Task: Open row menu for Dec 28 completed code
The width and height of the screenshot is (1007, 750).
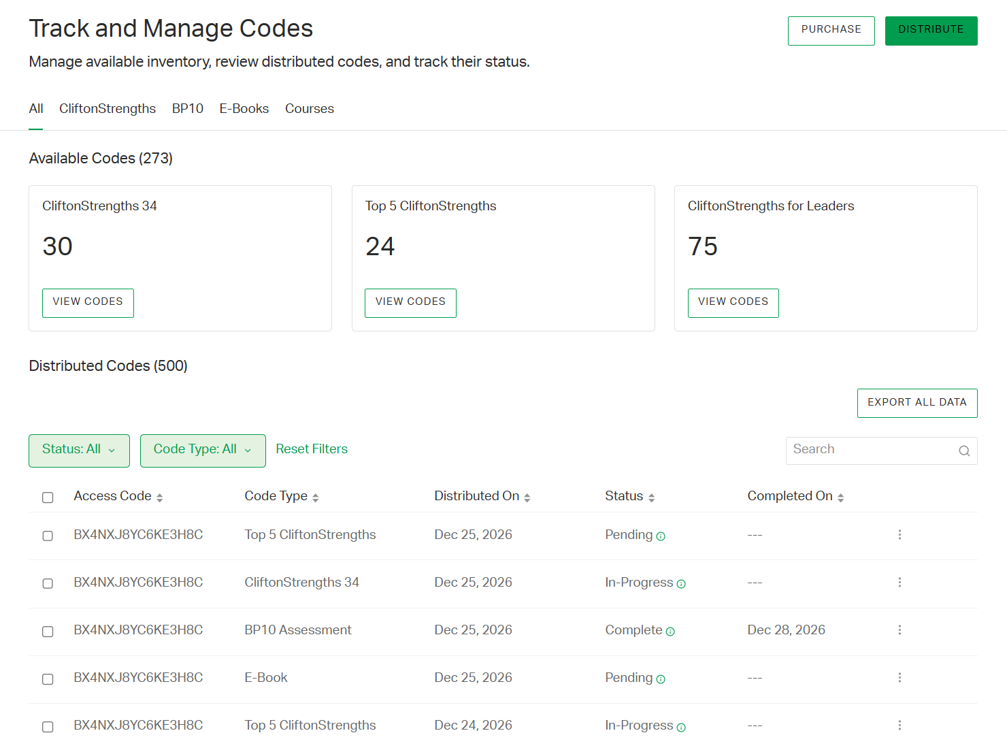Action: 899,630
